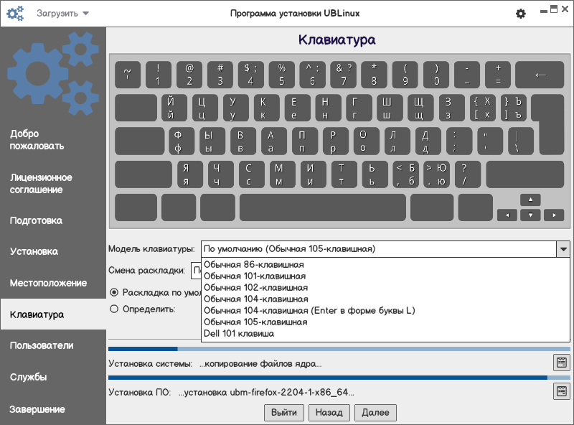Click the Модель клавиатуры label
The width and height of the screenshot is (574, 425).
pyautogui.click(x=151, y=249)
